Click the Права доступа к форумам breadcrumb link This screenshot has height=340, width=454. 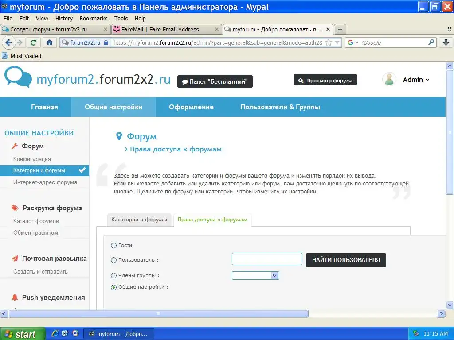[x=176, y=149]
